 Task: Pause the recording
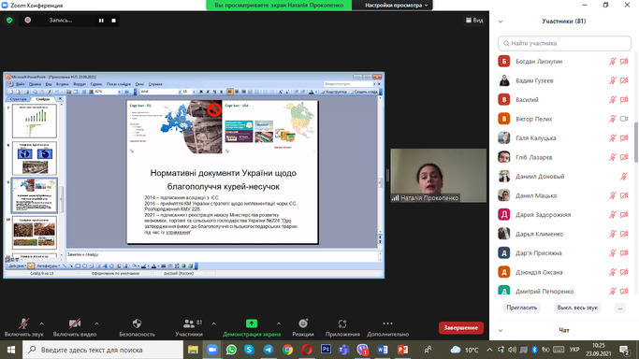(101, 21)
